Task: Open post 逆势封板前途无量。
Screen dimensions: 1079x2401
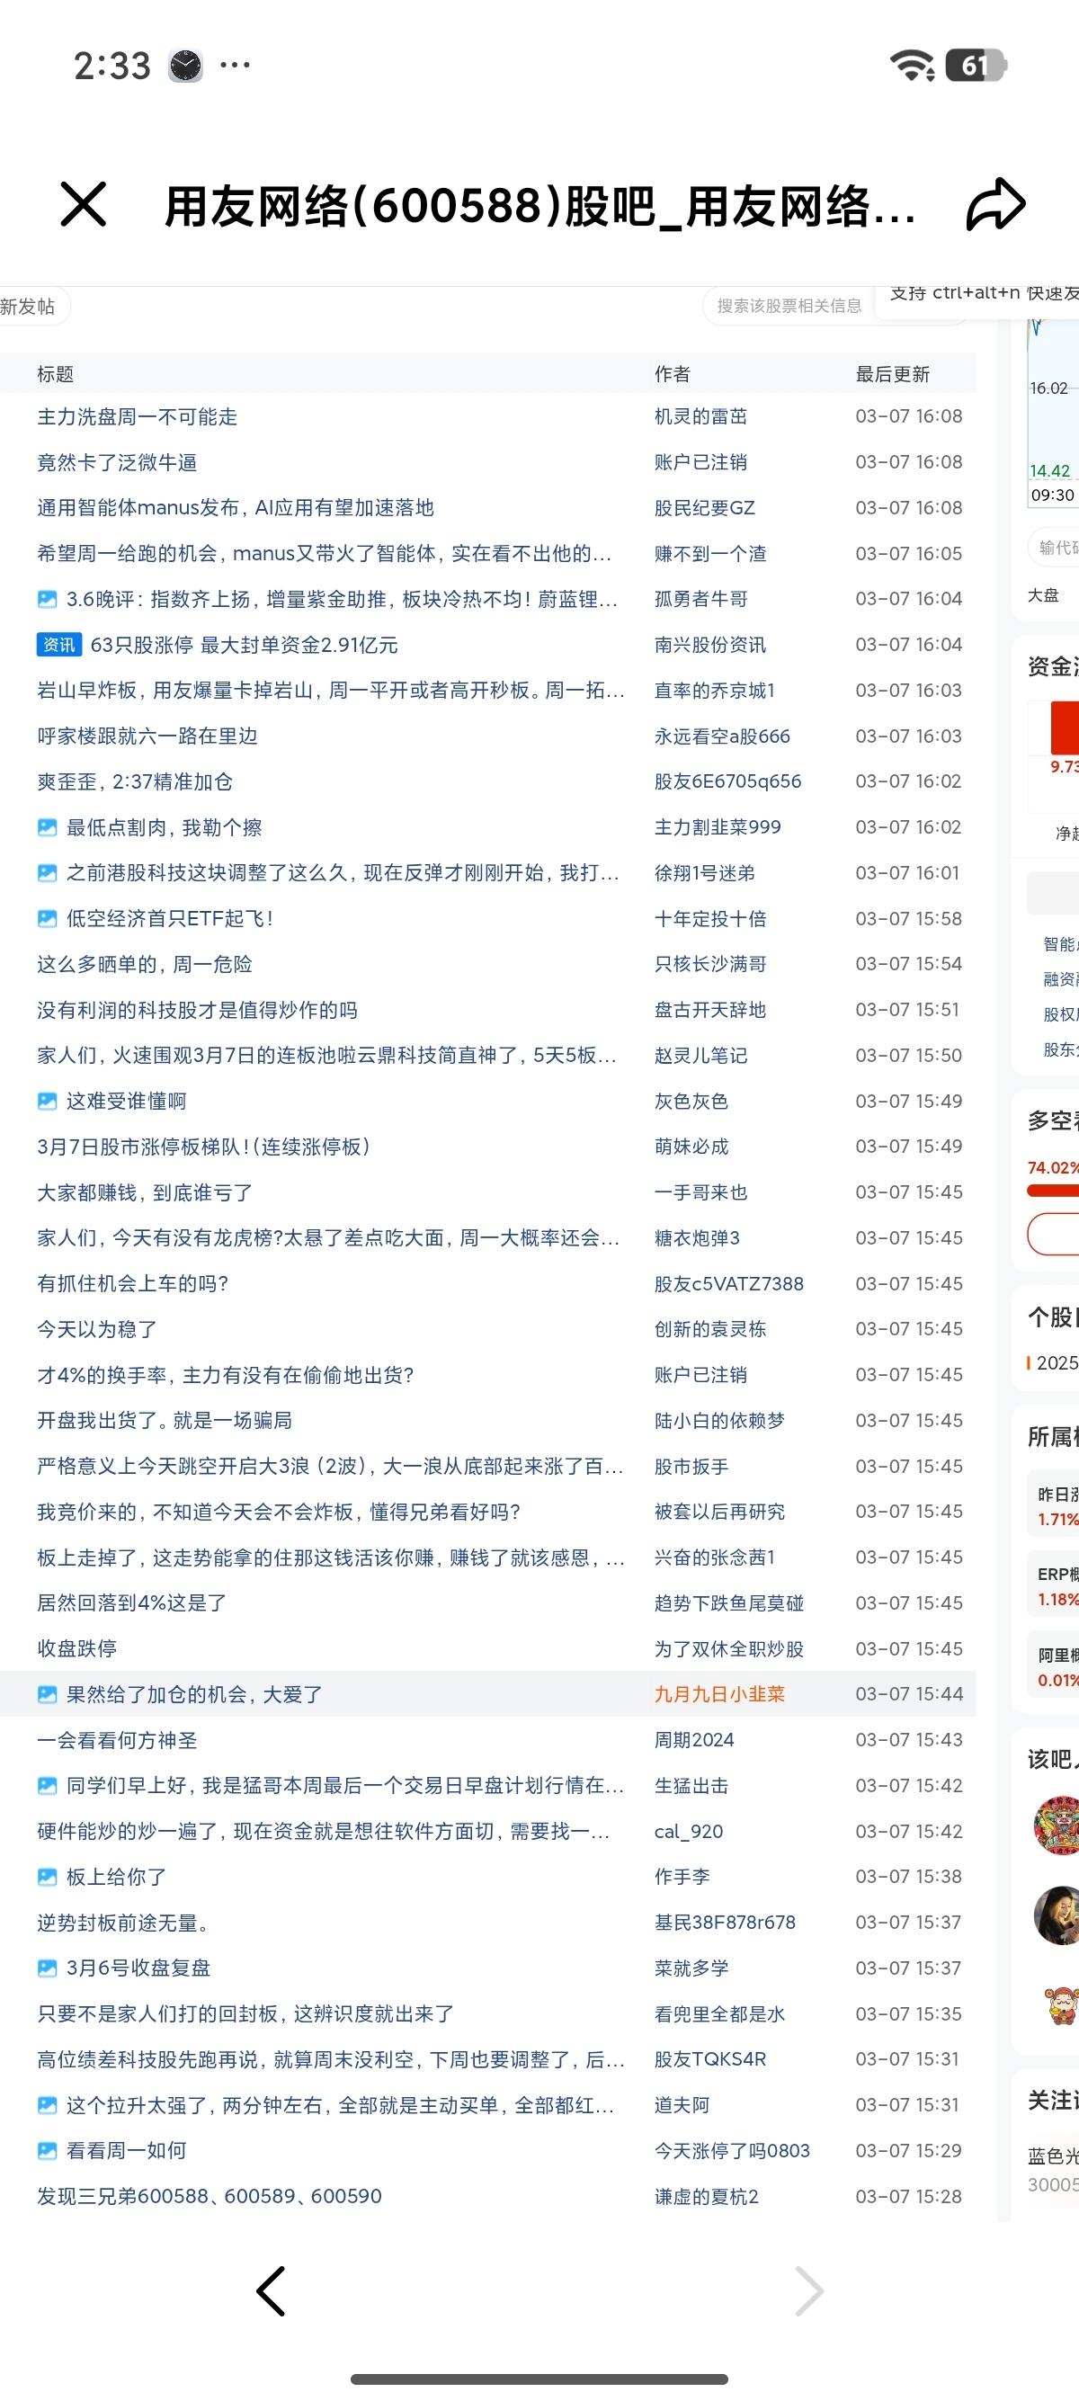Action: coord(122,1923)
